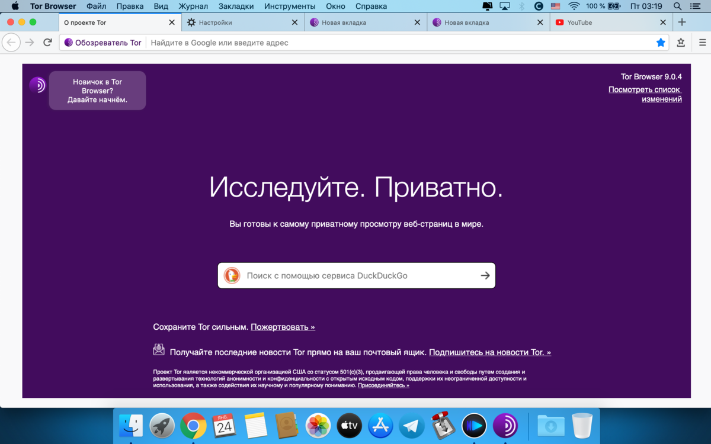Open the hamburger application menu

(703, 43)
